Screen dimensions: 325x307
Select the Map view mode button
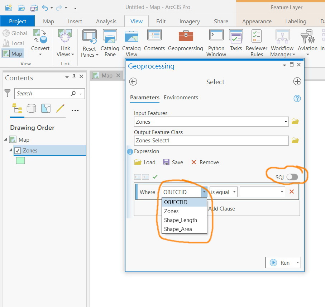13,53
